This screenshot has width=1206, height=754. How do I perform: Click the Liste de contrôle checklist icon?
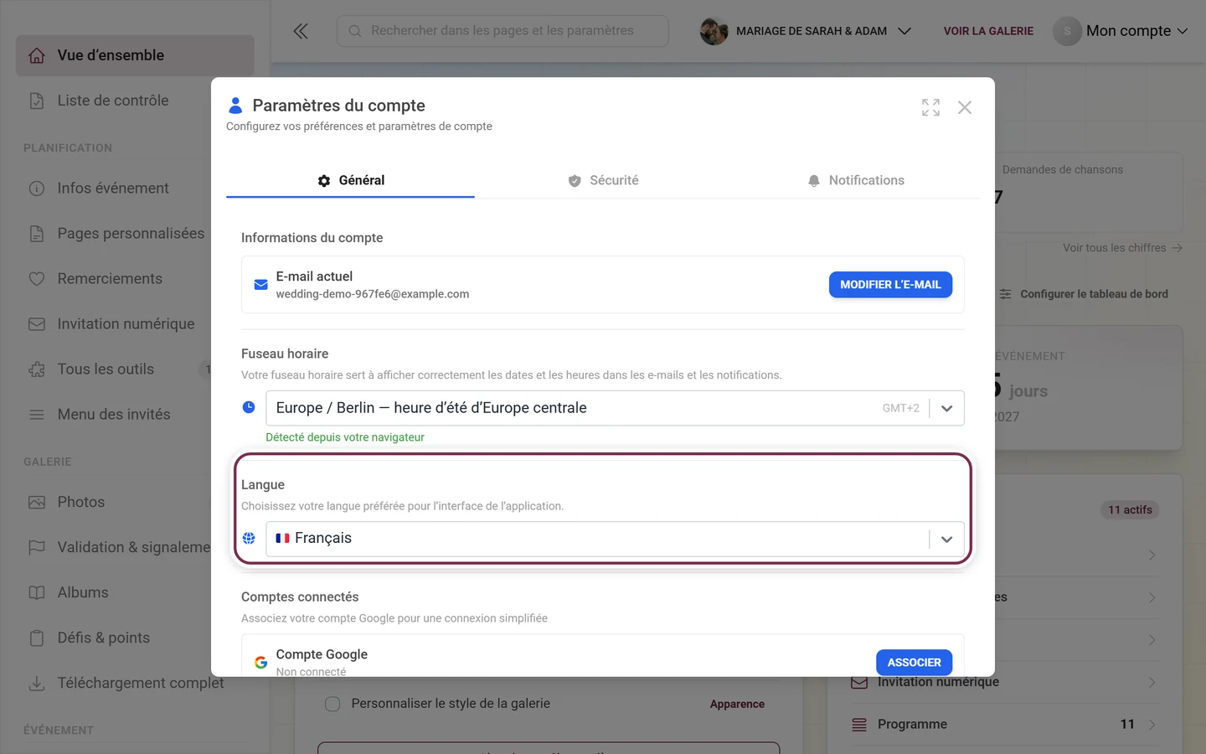click(x=37, y=101)
